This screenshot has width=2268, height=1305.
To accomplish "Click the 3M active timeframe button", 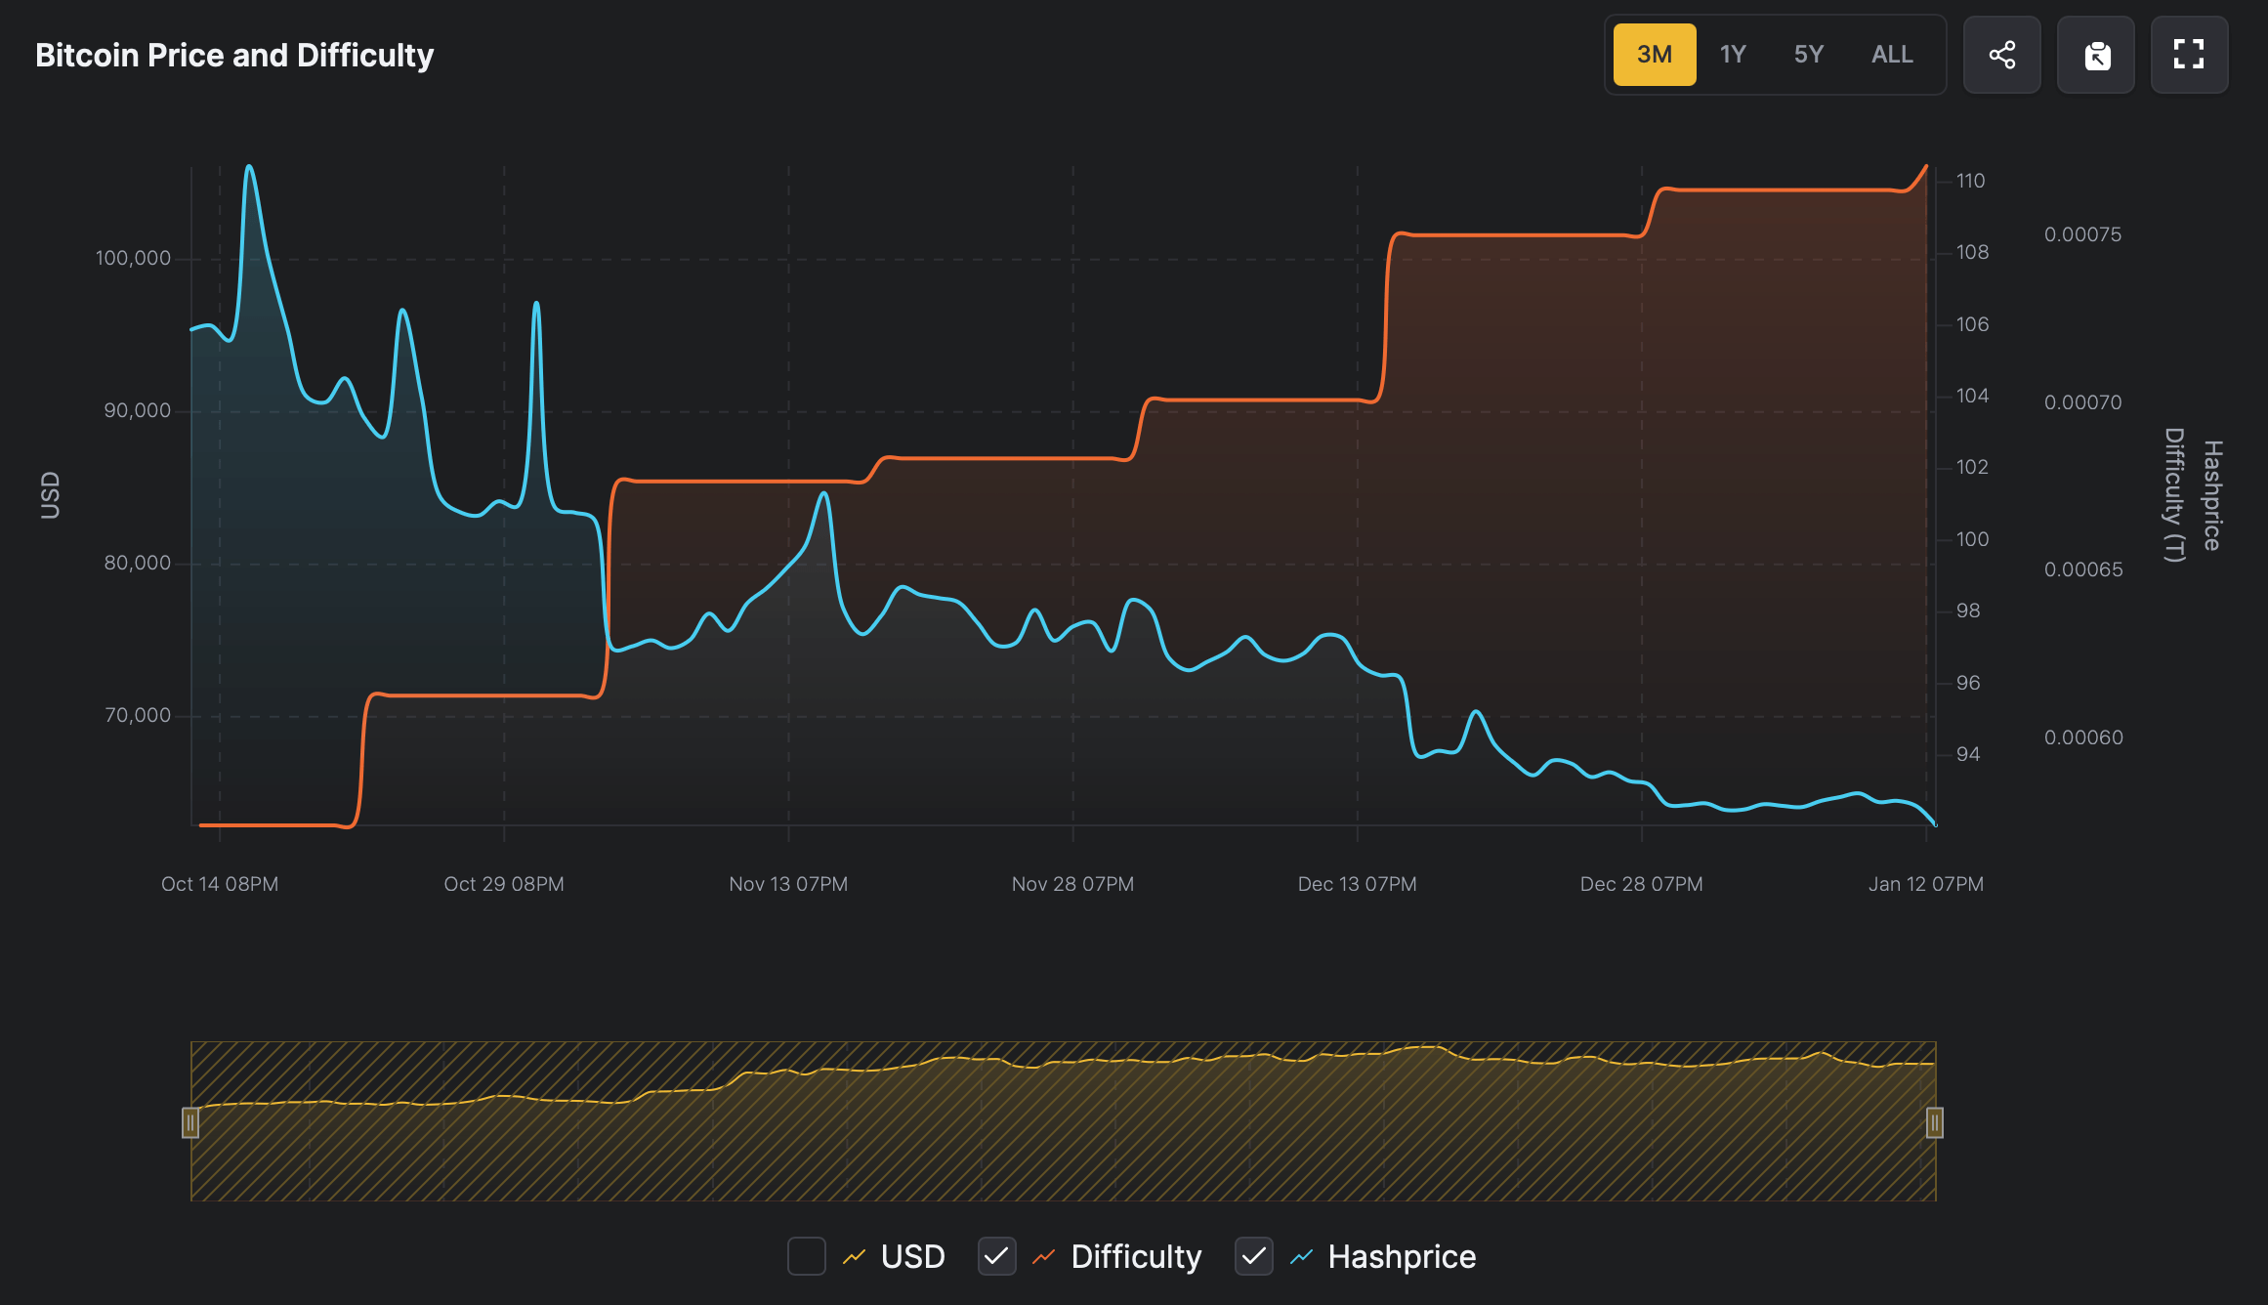I will coord(1656,55).
